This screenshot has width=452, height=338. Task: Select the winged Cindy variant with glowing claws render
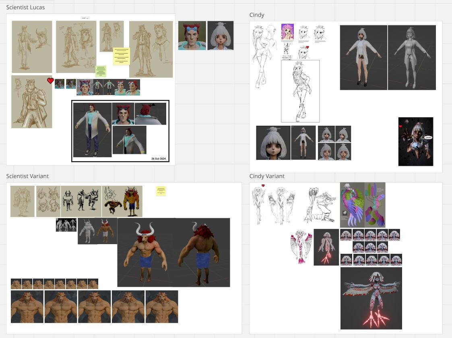click(x=371, y=298)
